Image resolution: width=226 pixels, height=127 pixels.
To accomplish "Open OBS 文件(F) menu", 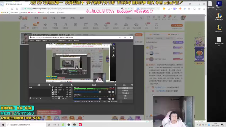I will pos(32,41).
